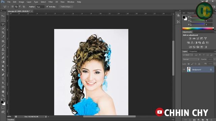Select the Eraser tool
The image size is (216, 121).
pos(3,57)
